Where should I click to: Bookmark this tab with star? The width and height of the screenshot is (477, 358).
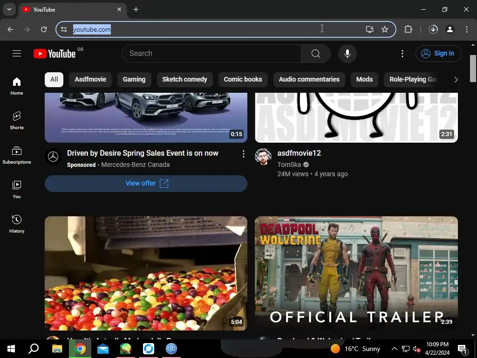pyautogui.click(x=385, y=29)
